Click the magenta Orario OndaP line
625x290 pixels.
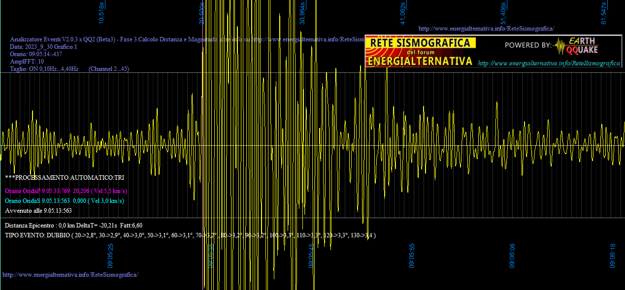(66, 191)
